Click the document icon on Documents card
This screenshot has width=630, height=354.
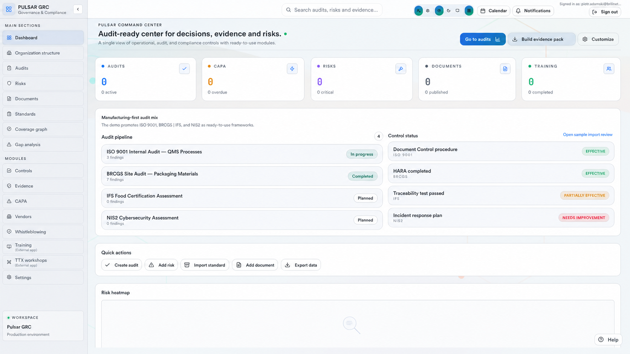(x=505, y=68)
